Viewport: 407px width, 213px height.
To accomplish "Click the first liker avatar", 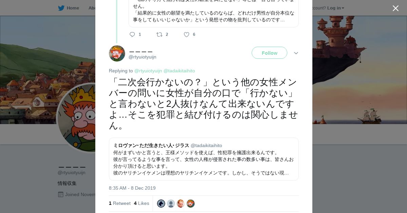I will click(x=161, y=204).
